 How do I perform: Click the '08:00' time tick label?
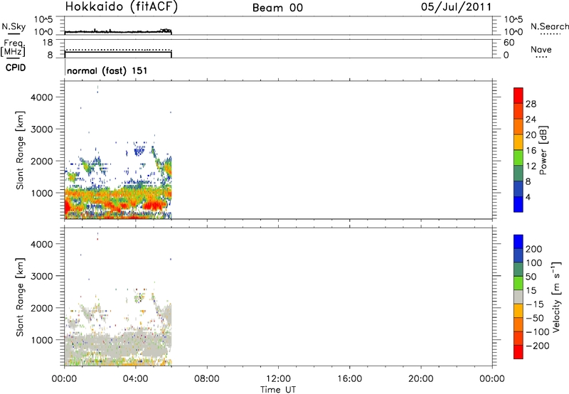206,379
